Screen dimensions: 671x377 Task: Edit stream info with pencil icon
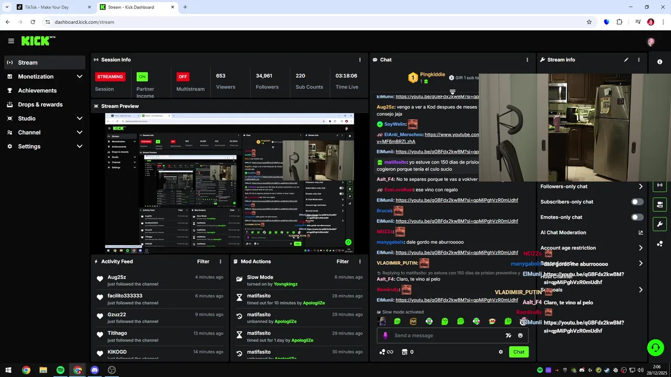coord(626,60)
